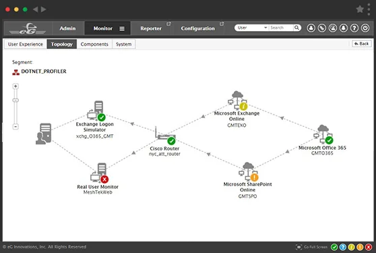Select the Microsoft Office 365 cloud icon

[x=323, y=134]
